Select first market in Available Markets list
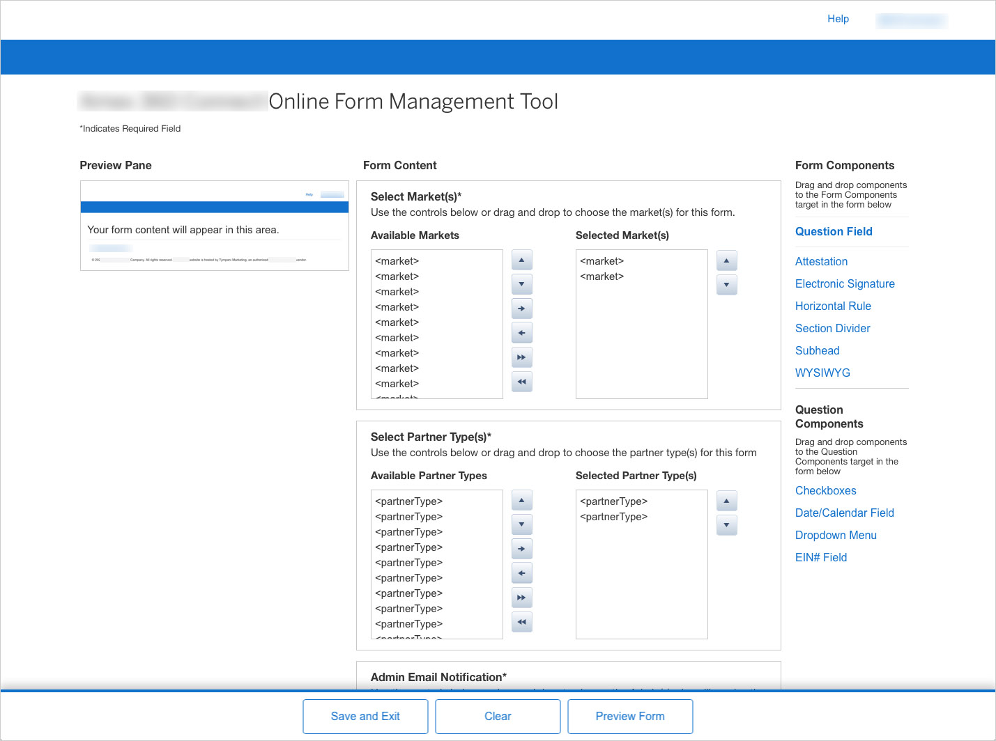 pyautogui.click(x=397, y=261)
